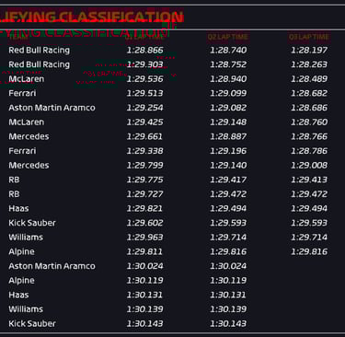Select the Q1 lap time 1:29.963
This screenshot has width=345, height=337.
(144, 238)
